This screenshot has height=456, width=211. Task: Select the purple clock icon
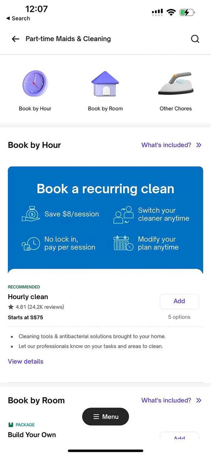coord(35,83)
